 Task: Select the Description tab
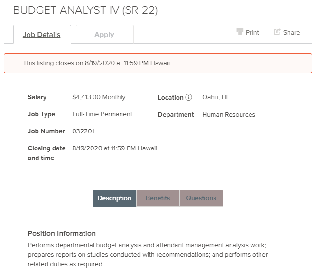[x=114, y=198]
